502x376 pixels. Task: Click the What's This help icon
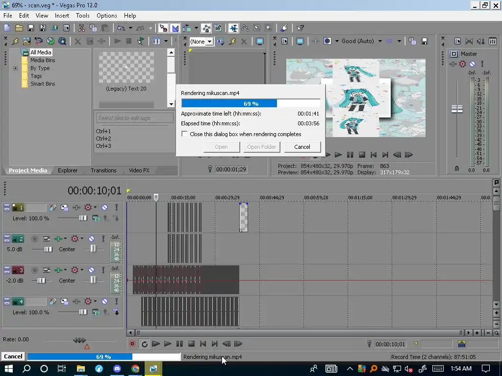300,28
